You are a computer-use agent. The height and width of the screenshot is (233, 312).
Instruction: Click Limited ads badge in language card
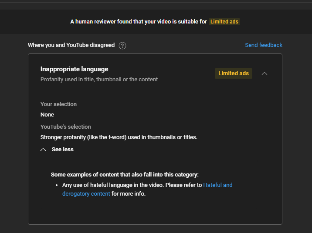point(234,73)
